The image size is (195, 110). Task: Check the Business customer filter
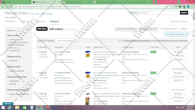click(x=8, y=71)
